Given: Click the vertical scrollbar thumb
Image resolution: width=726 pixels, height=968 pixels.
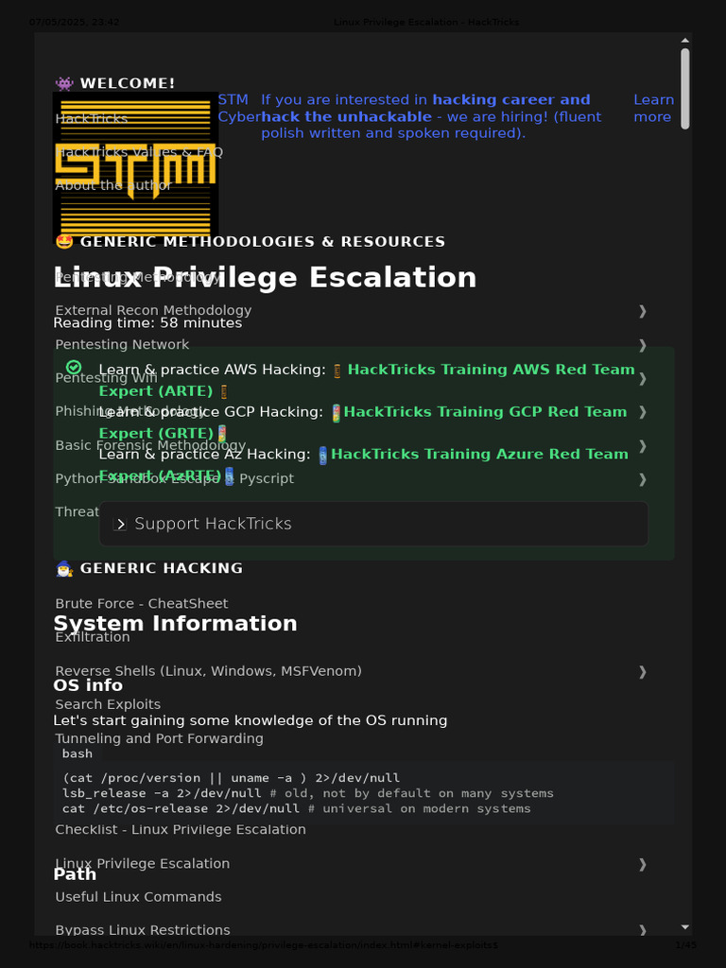Looking at the screenshot, I should (684, 89).
